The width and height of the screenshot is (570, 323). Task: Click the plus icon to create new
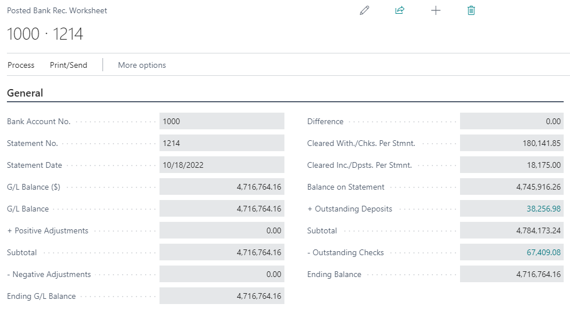coord(436,10)
